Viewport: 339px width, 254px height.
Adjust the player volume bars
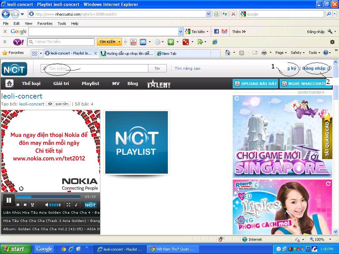[x=55, y=205]
